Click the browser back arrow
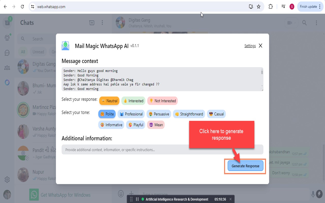 (x=5, y=7)
